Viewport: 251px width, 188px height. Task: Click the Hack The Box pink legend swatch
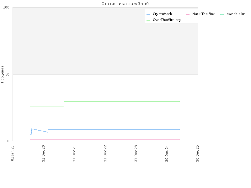point(188,14)
